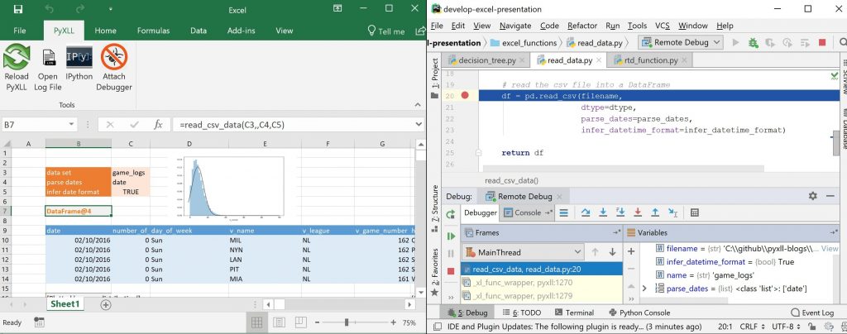847x334 pixels.
Task: Add a new sheet with plus button
Action: point(106,304)
